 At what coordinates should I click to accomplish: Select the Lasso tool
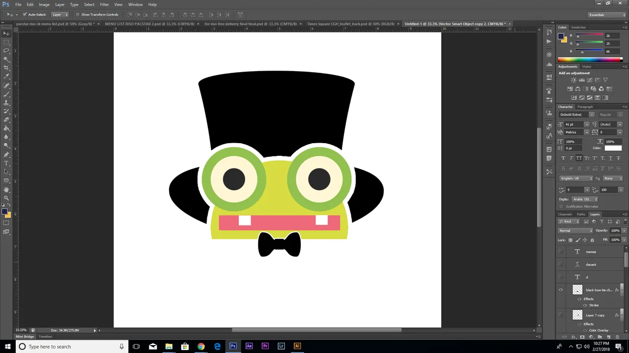(x=6, y=50)
